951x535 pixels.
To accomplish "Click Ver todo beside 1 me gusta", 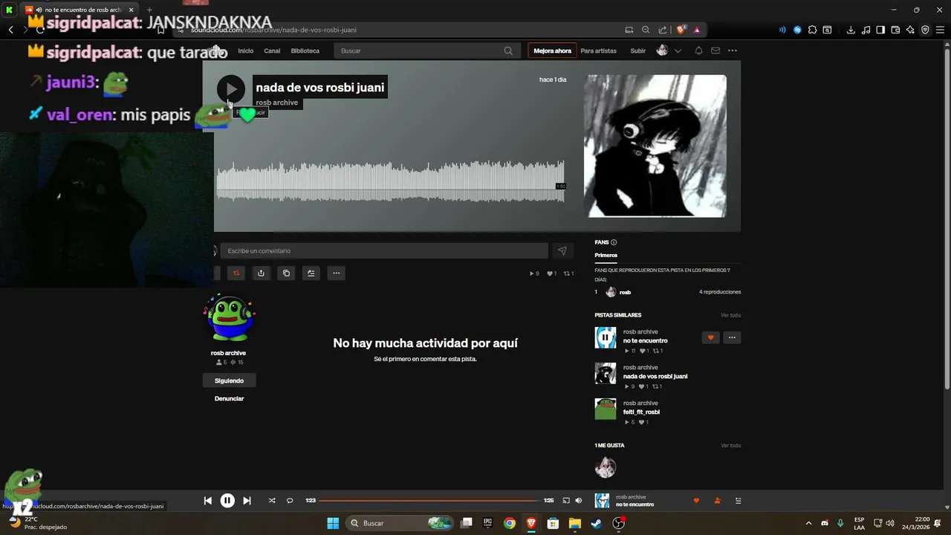I will (x=730, y=445).
